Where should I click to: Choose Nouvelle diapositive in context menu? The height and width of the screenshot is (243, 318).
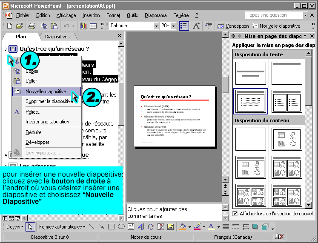(x=47, y=91)
